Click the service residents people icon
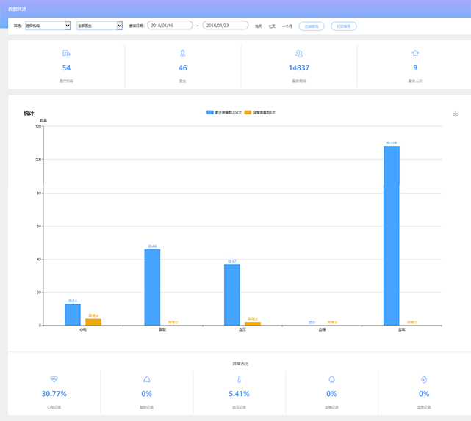Image resolution: width=471 pixels, height=421 pixels. (x=299, y=54)
